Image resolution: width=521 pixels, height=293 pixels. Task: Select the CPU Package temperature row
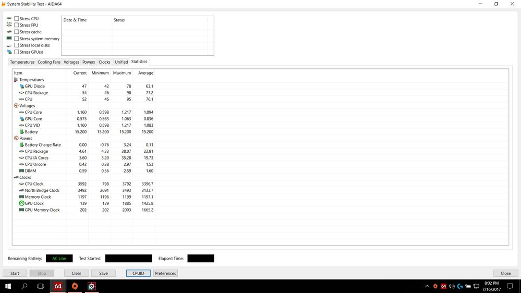point(84,93)
